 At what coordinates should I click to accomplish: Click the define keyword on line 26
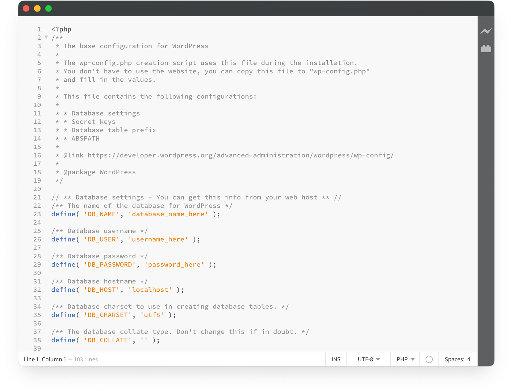pos(63,239)
